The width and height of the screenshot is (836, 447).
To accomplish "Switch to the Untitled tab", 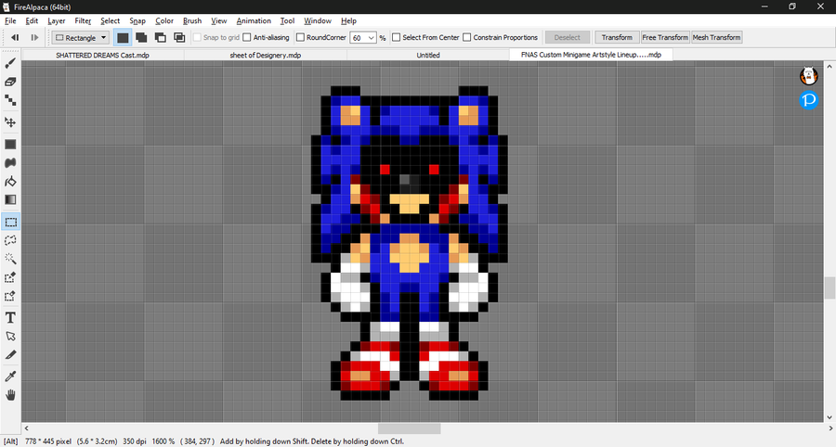I will tap(428, 55).
